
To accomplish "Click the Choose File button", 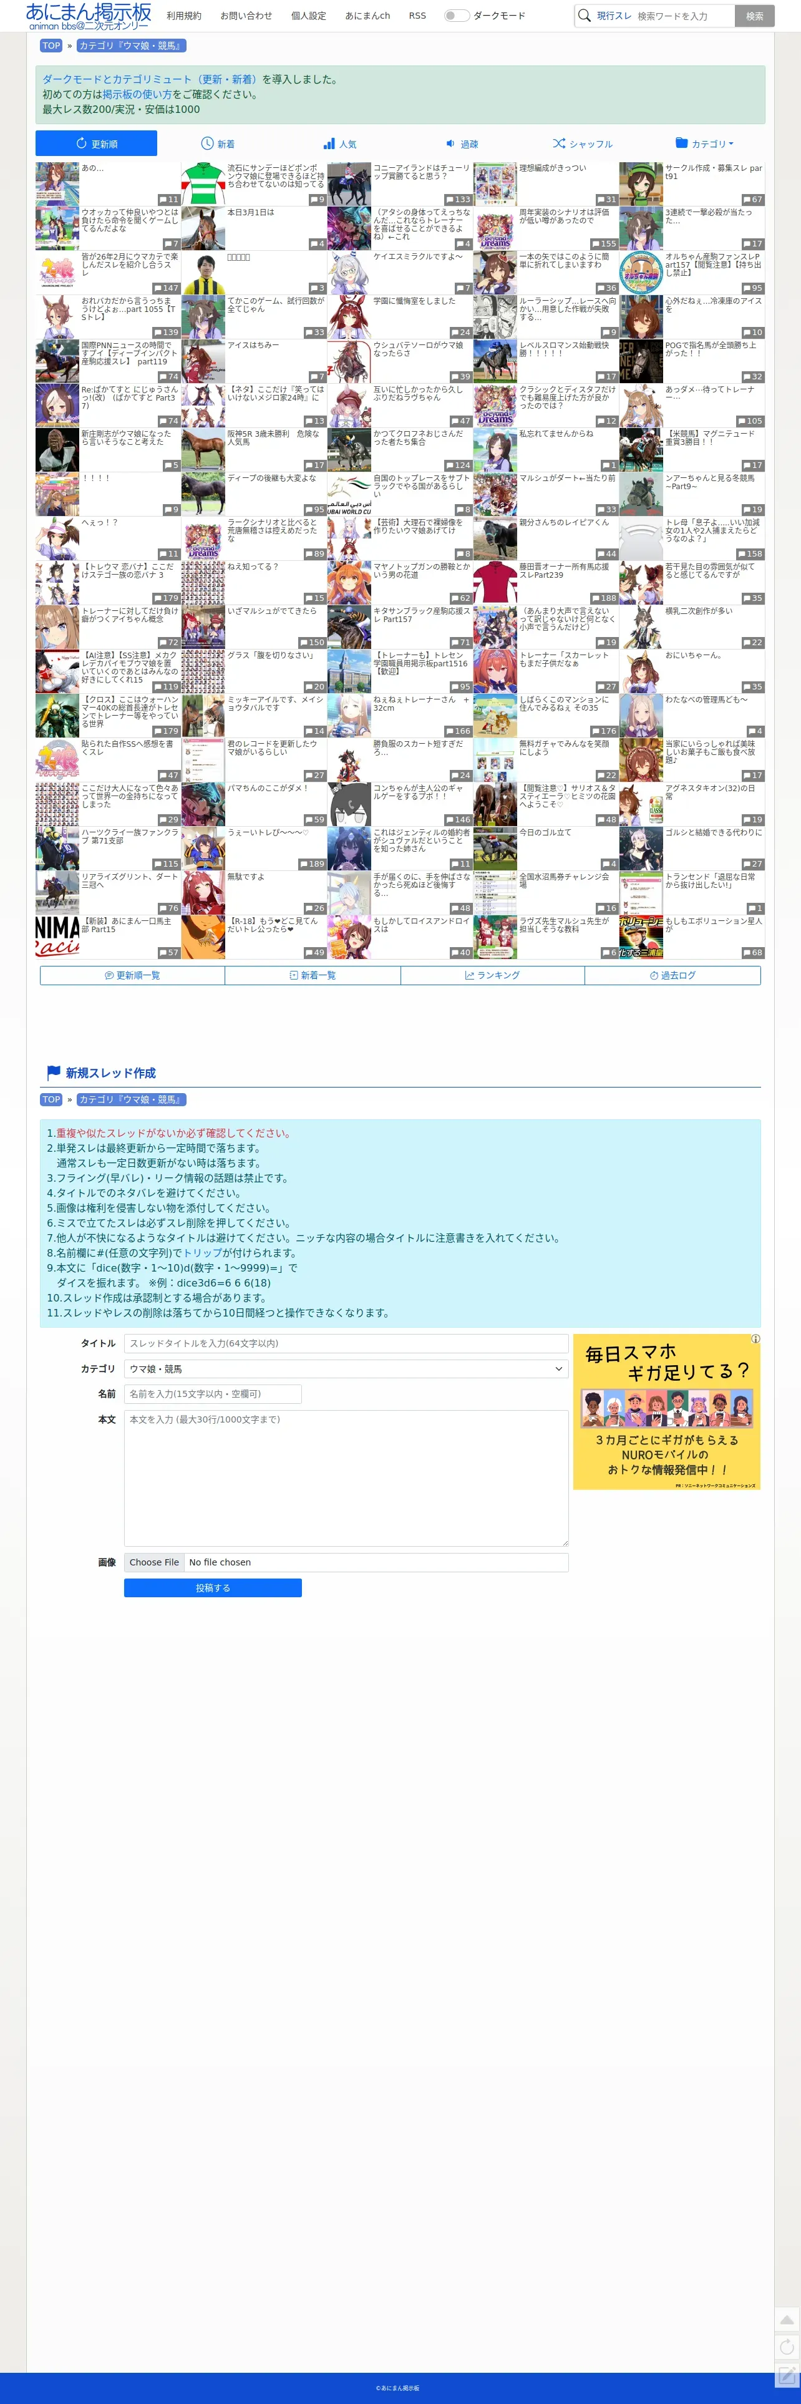I will (x=154, y=1562).
